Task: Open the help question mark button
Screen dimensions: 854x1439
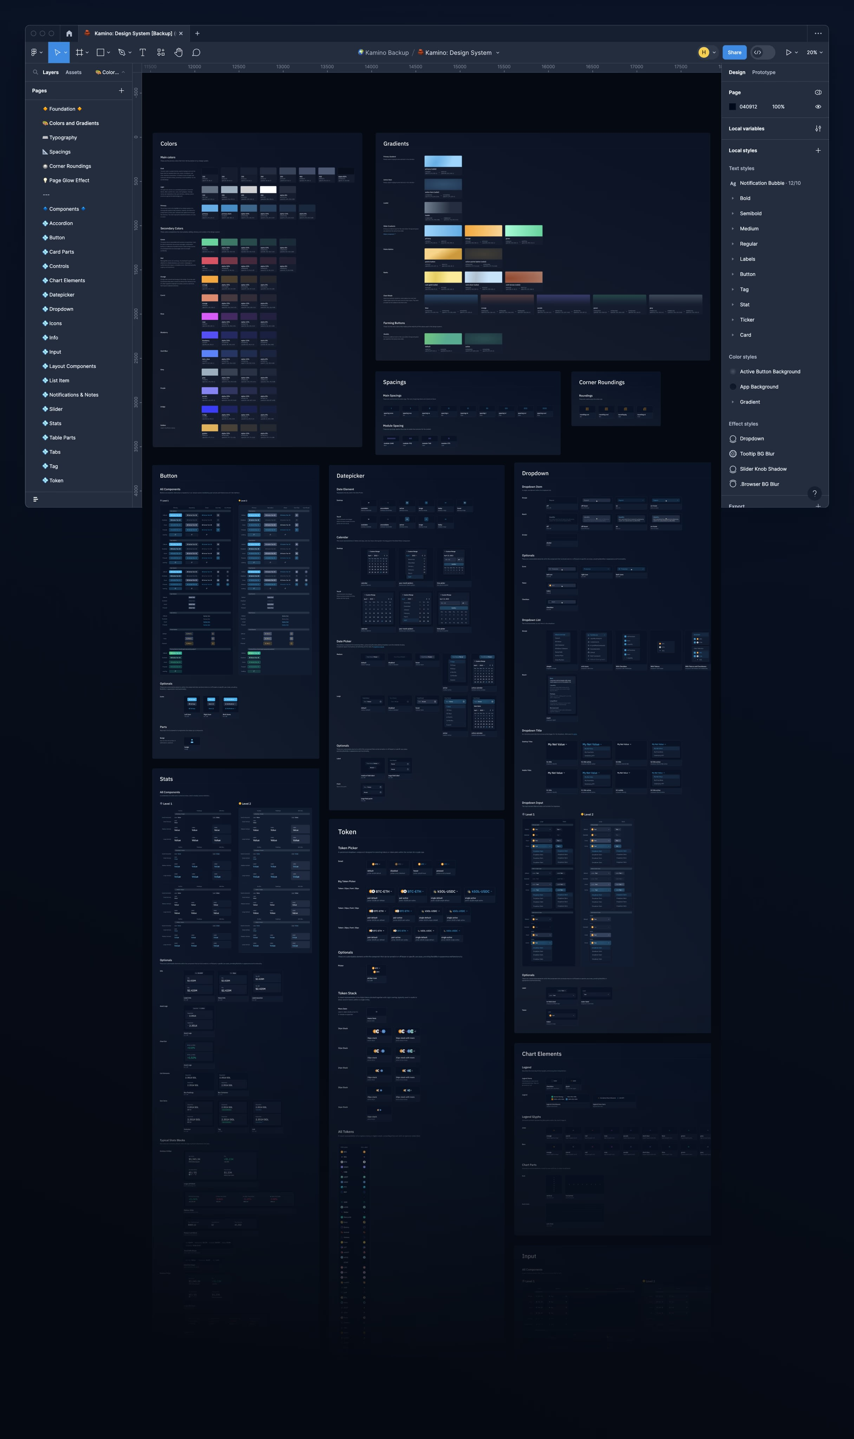Action: pyautogui.click(x=814, y=493)
